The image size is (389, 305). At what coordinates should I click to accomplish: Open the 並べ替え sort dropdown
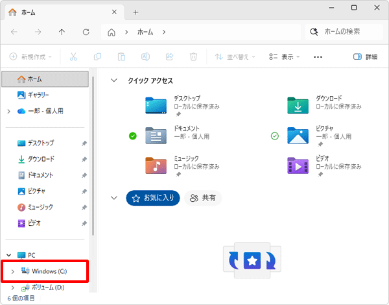click(x=235, y=57)
